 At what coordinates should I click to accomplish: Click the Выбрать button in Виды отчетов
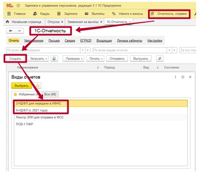(x=22, y=86)
